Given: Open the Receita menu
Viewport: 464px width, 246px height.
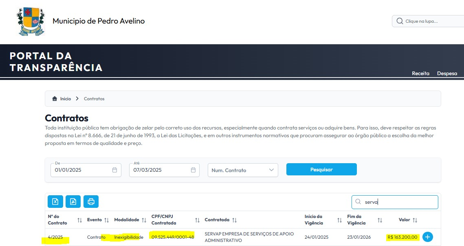Looking at the screenshot, I should (x=420, y=73).
